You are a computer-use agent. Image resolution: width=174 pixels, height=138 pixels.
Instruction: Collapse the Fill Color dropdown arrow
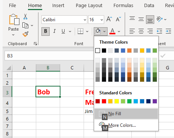105,31
